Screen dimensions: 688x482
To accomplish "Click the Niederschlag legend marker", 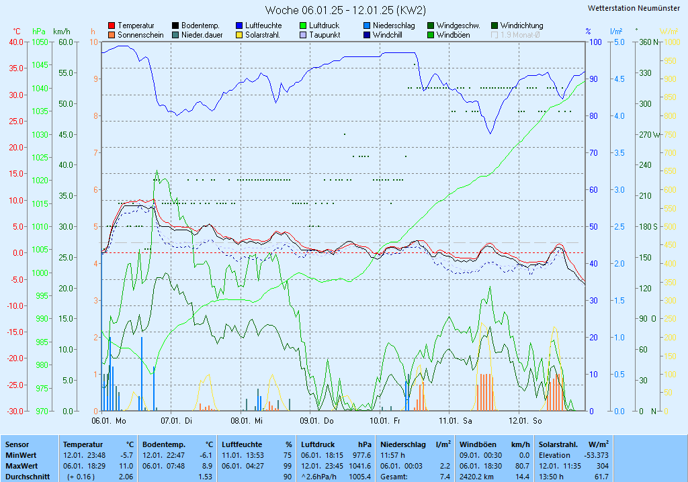I will click(367, 26).
